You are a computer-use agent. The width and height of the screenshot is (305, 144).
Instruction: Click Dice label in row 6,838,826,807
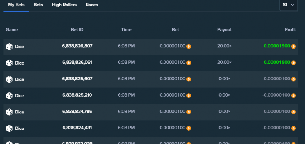19,47
